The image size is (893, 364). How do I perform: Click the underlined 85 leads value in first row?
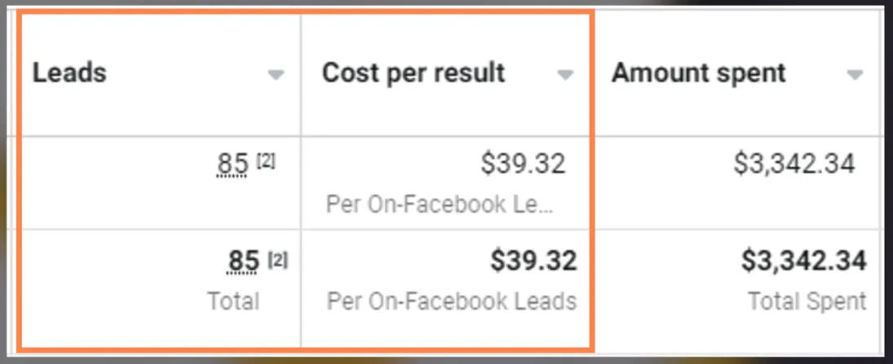coord(232,165)
